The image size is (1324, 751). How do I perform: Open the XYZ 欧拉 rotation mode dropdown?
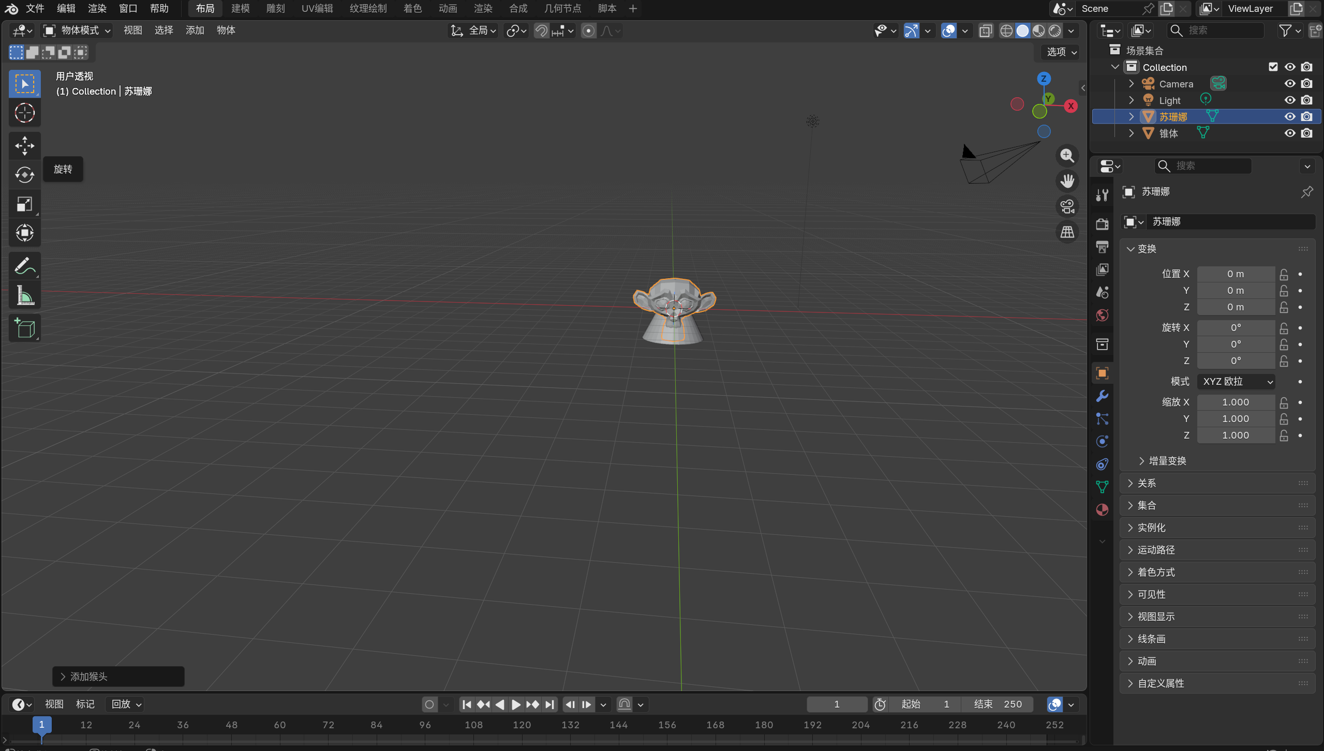coord(1237,382)
